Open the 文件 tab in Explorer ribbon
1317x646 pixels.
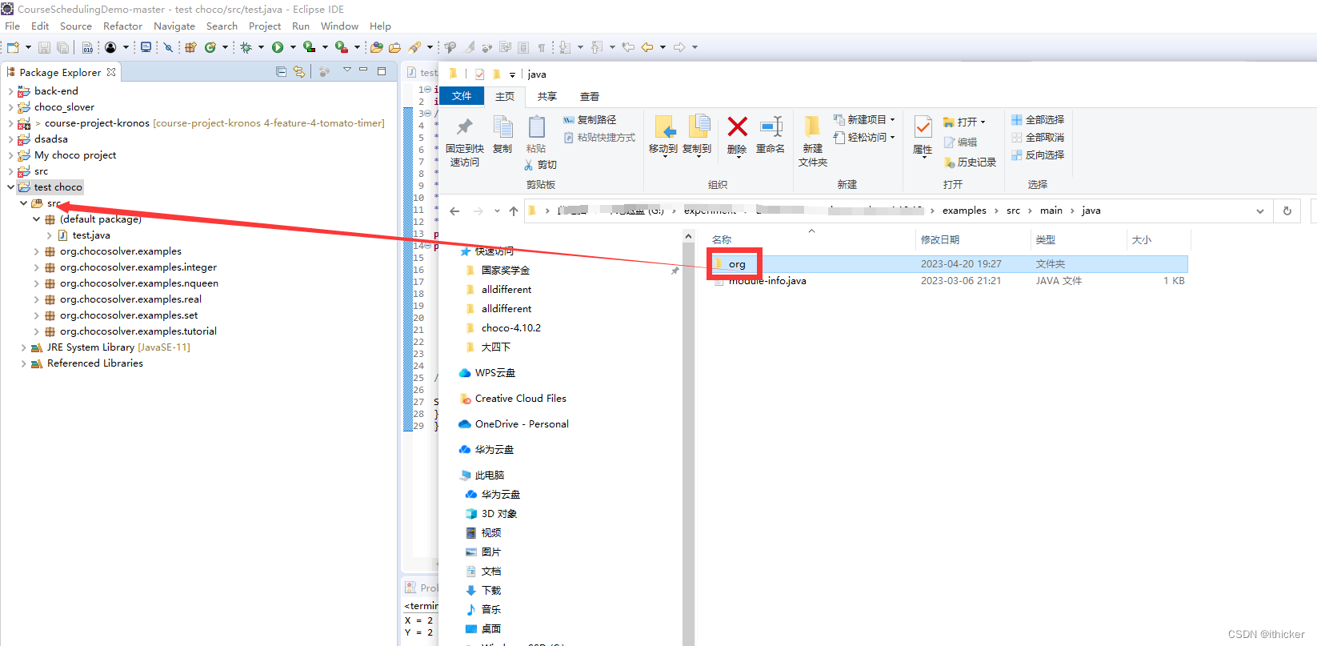pos(462,96)
